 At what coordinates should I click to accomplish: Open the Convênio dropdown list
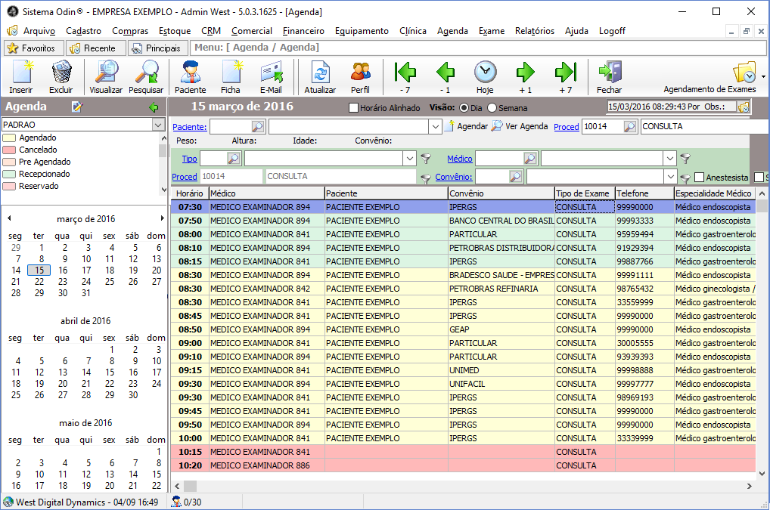coord(671,177)
